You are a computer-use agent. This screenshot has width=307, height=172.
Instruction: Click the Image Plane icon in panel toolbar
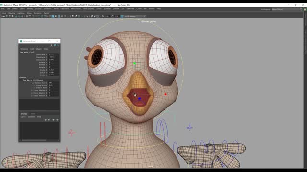point(16,16)
